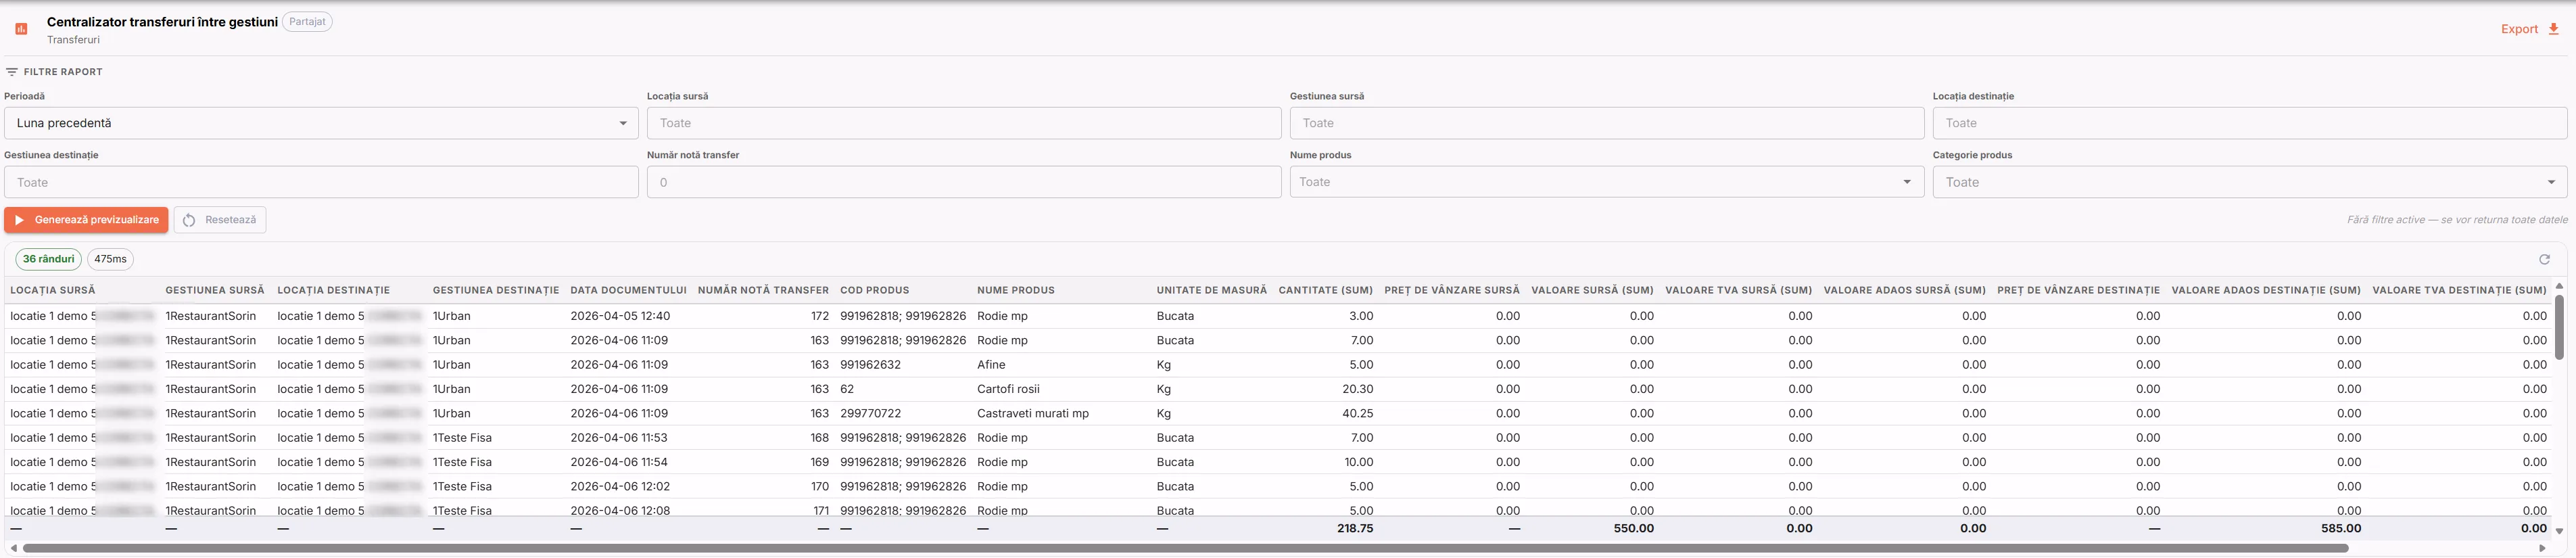
Task: Click the date 2026-04-06 11:53
Action: coord(619,438)
